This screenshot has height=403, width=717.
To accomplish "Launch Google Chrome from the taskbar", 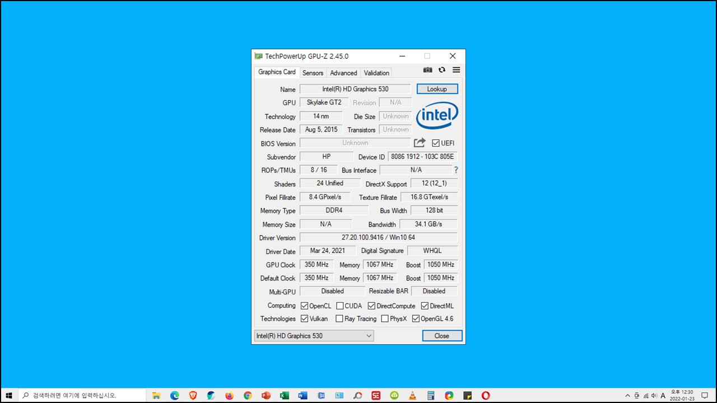I will click(248, 395).
